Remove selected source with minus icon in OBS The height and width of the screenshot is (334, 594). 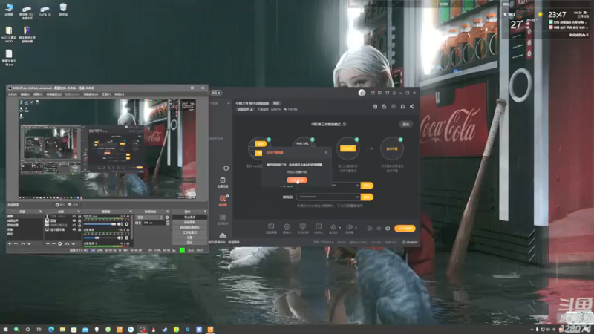point(53,244)
